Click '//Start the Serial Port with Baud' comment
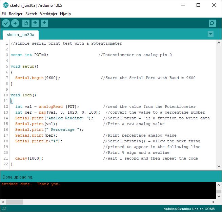This screenshot has width=222, height=212. pyautogui.click(x=148, y=78)
